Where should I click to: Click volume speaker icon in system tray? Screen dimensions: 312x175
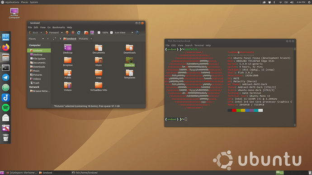292,2
